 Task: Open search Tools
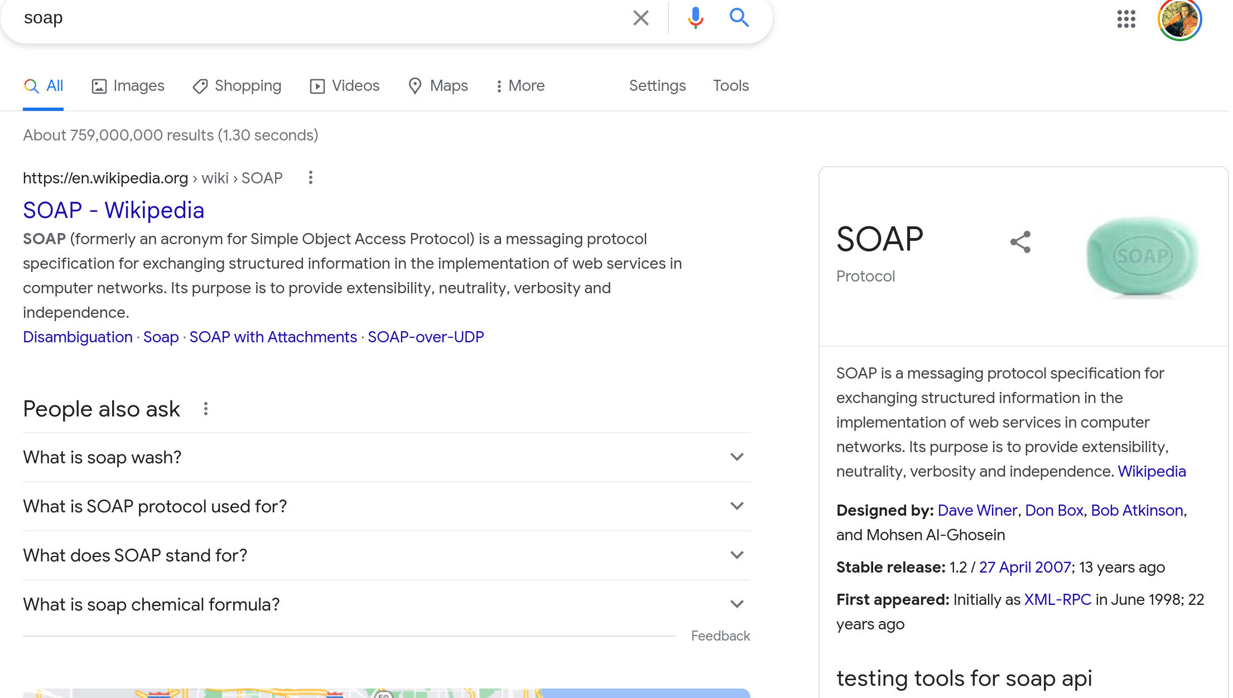[731, 86]
